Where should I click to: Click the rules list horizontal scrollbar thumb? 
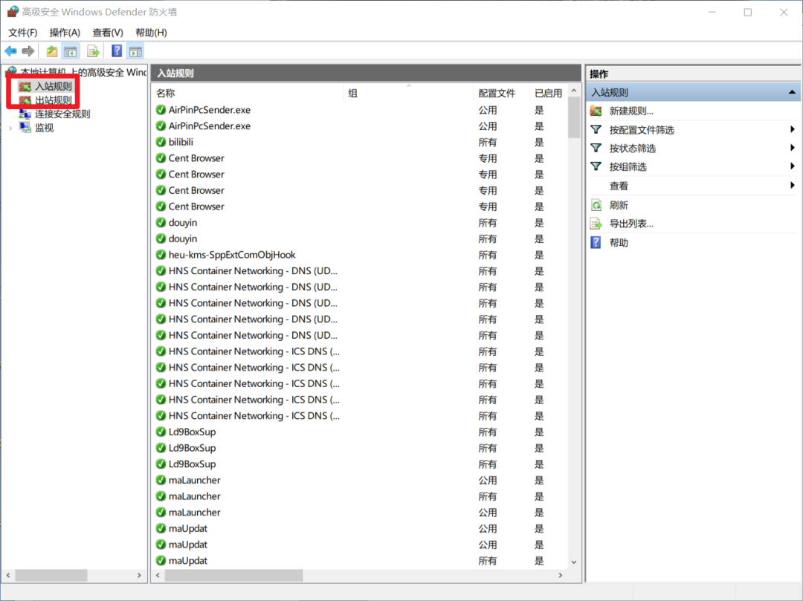(x=233, y=576)
